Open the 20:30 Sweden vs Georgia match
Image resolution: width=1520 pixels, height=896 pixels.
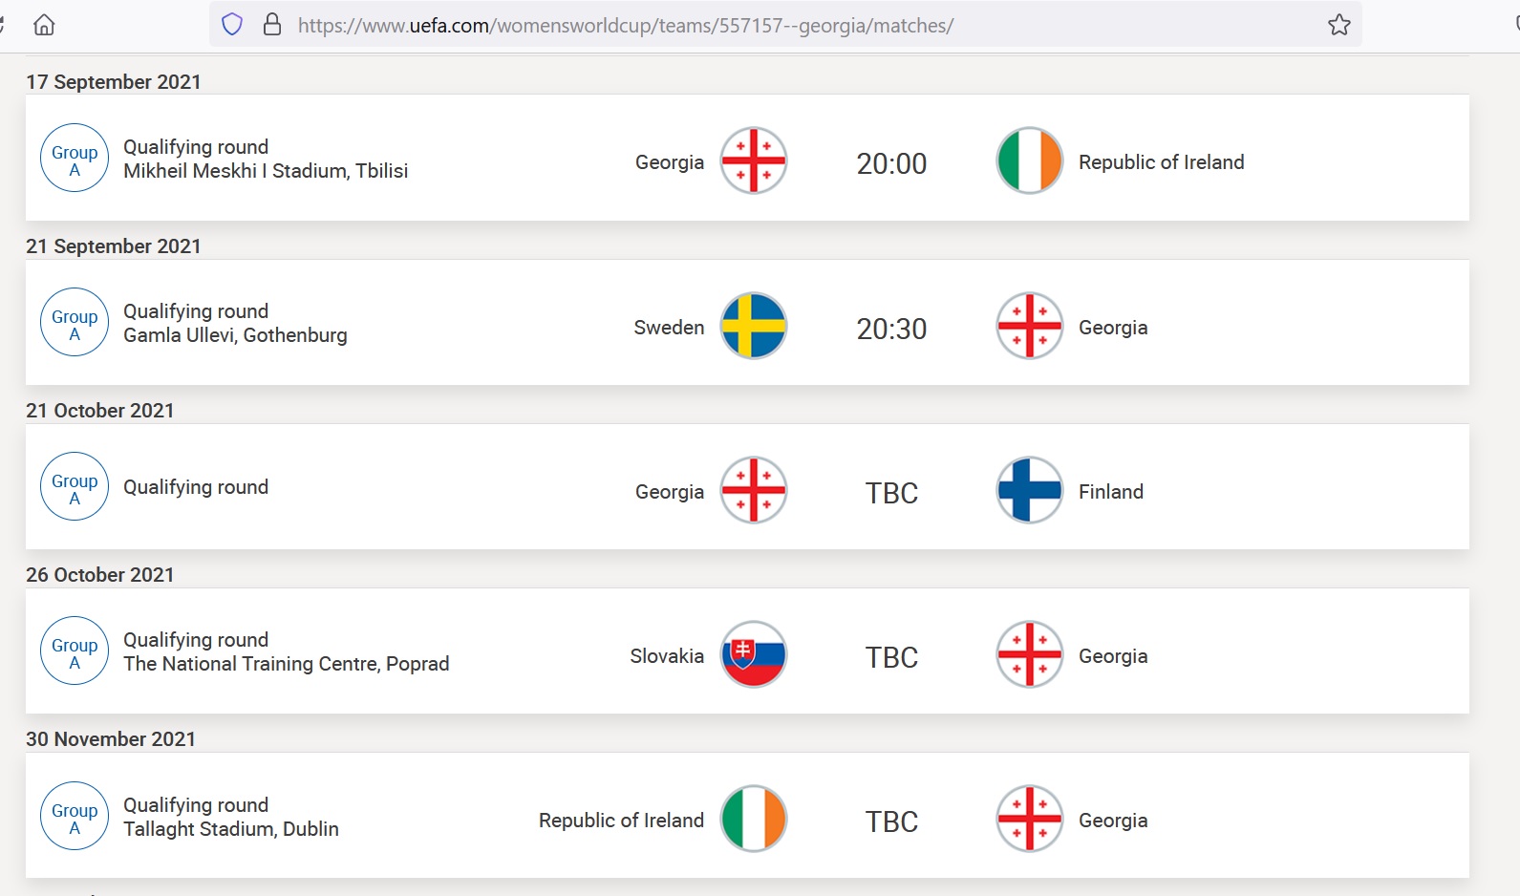[890, 329]
